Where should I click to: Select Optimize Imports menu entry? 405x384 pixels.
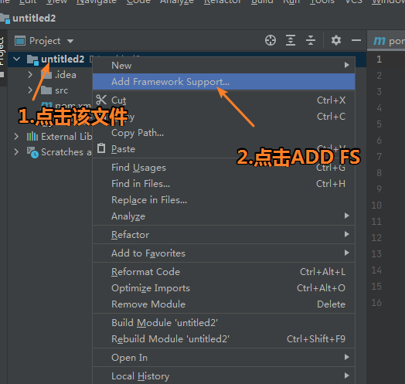pyautogui.click(x=223, y=288)
